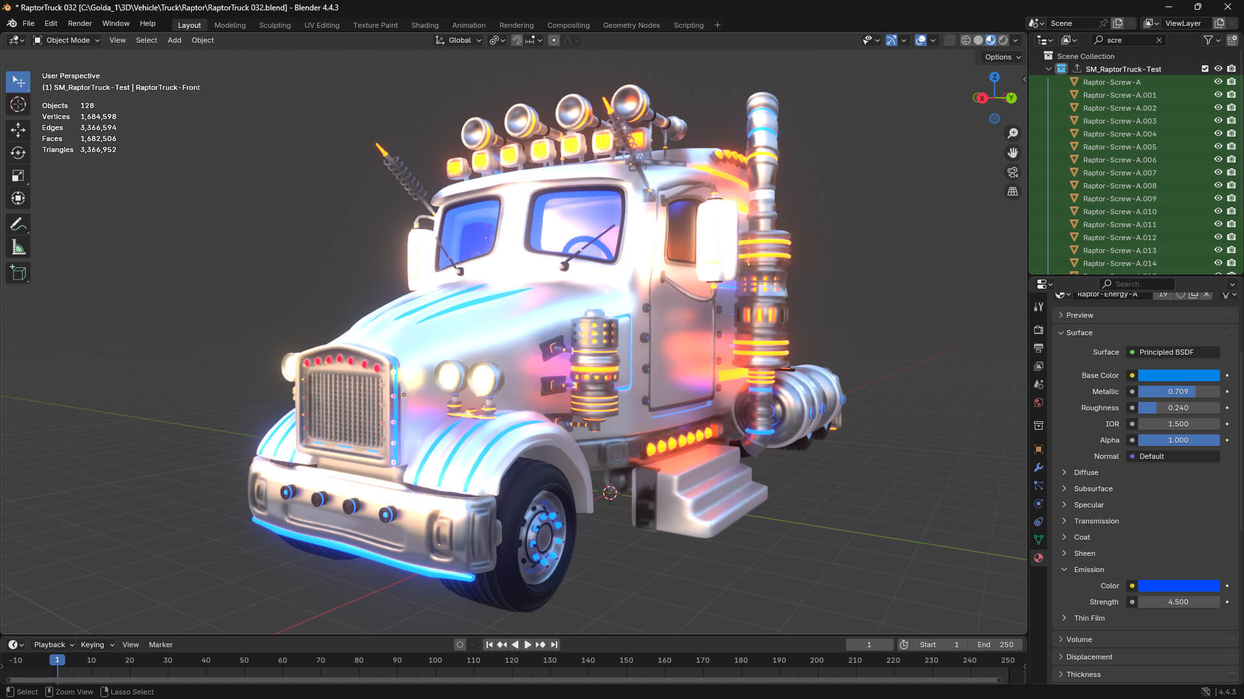Viewport: 1244px width, 699px height.
Task: Switch to the Shading workspace tab
Action: pos(424,25)
